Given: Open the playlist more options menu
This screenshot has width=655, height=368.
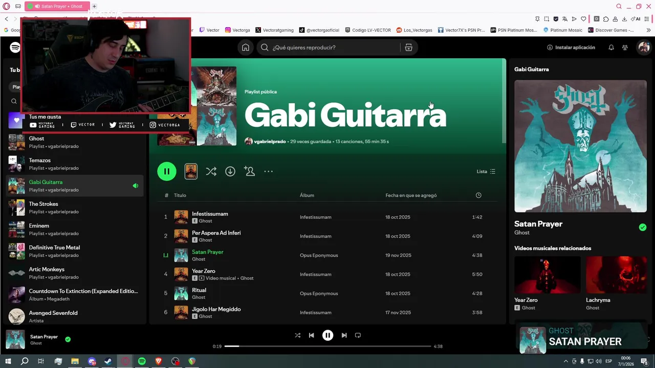Looking at the screenshot, I should (268, 172).
